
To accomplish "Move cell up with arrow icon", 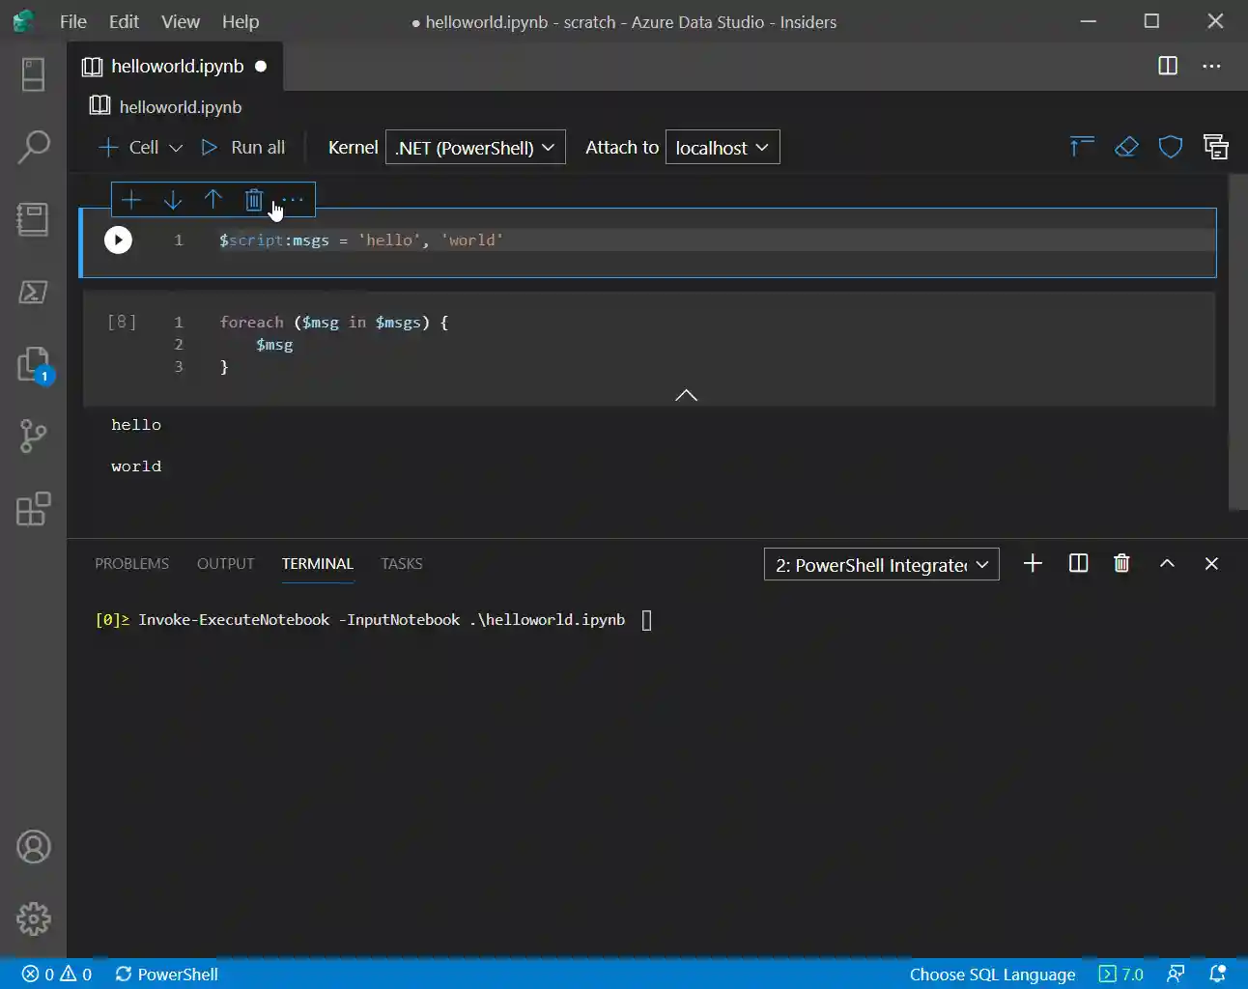I will (x=213, y=200).
